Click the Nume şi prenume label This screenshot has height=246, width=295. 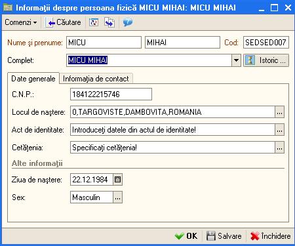tap(35, 43)
